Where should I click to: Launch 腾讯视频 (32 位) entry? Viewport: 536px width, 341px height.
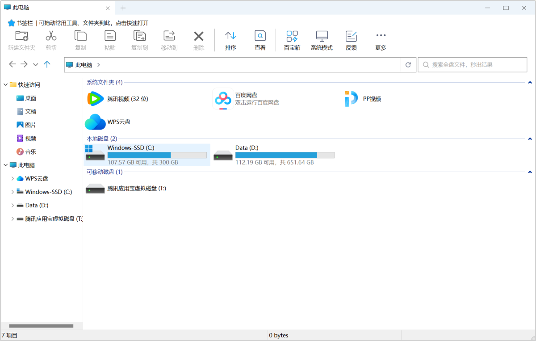[127, 99]
